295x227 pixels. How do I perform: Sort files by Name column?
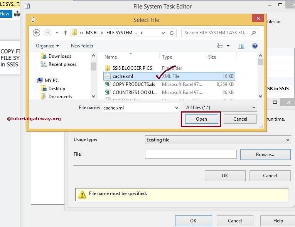coord(111,57)
